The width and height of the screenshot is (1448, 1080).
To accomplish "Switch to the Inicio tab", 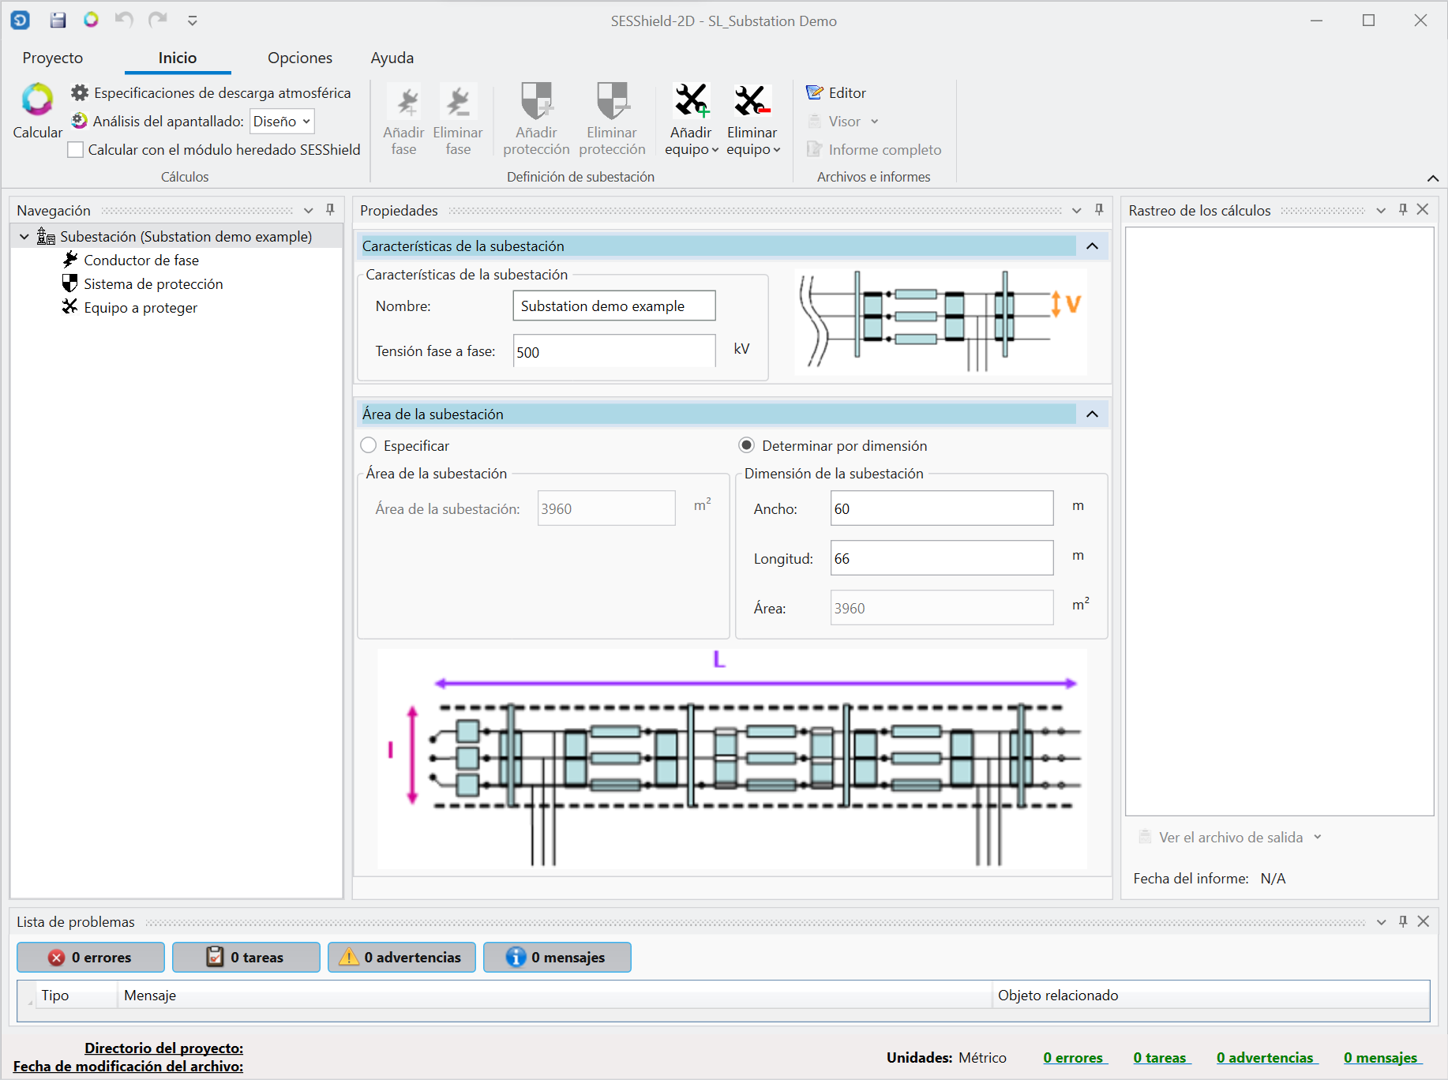I will (178, 58).
